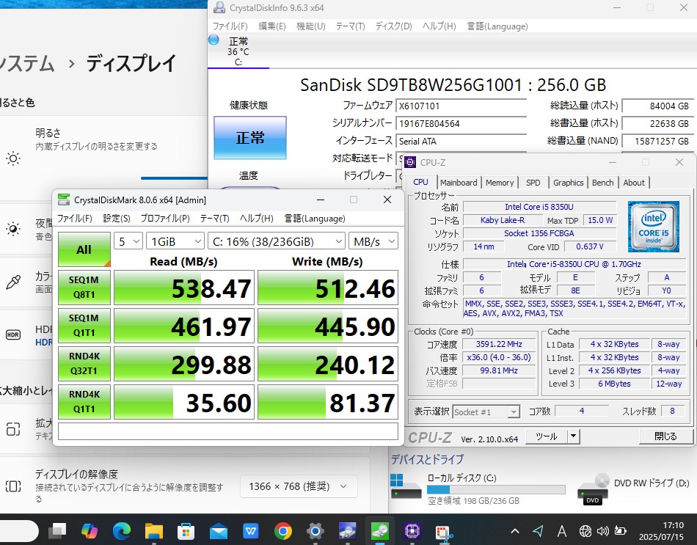The height and width of the screenshot is (545, 697).
Task: Switch to CrystalDiskMark on the taskbar
Action: [379, 530]
